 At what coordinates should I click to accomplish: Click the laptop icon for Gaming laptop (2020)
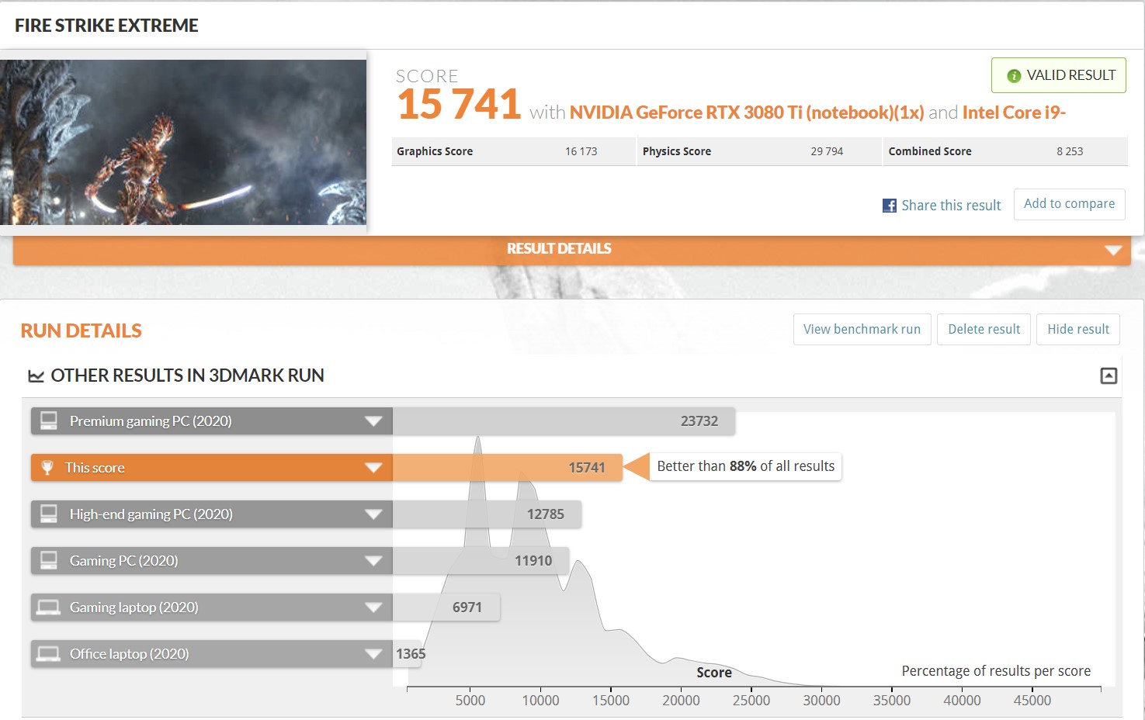49,607
